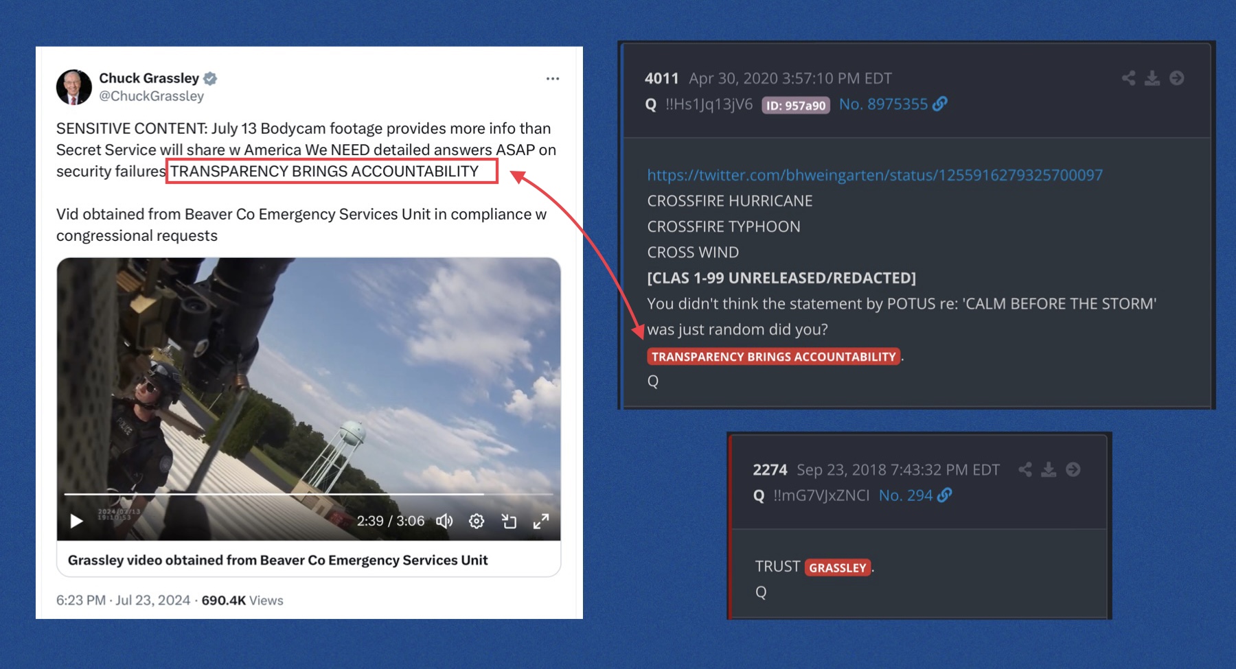The height and width of the screenshot is (669, 1236).
Task: Open the @ChuckGrassley handle
Action: [x=152, y=96]
